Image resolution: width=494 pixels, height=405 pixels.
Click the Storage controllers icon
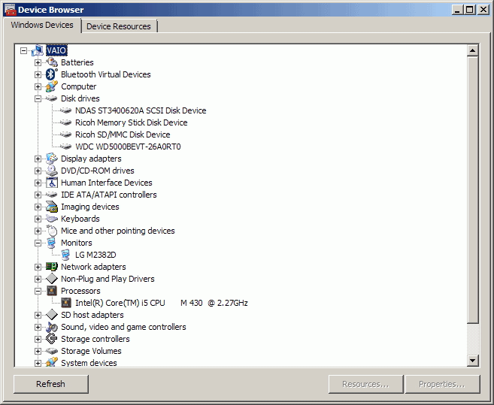[x=52, y=339]
